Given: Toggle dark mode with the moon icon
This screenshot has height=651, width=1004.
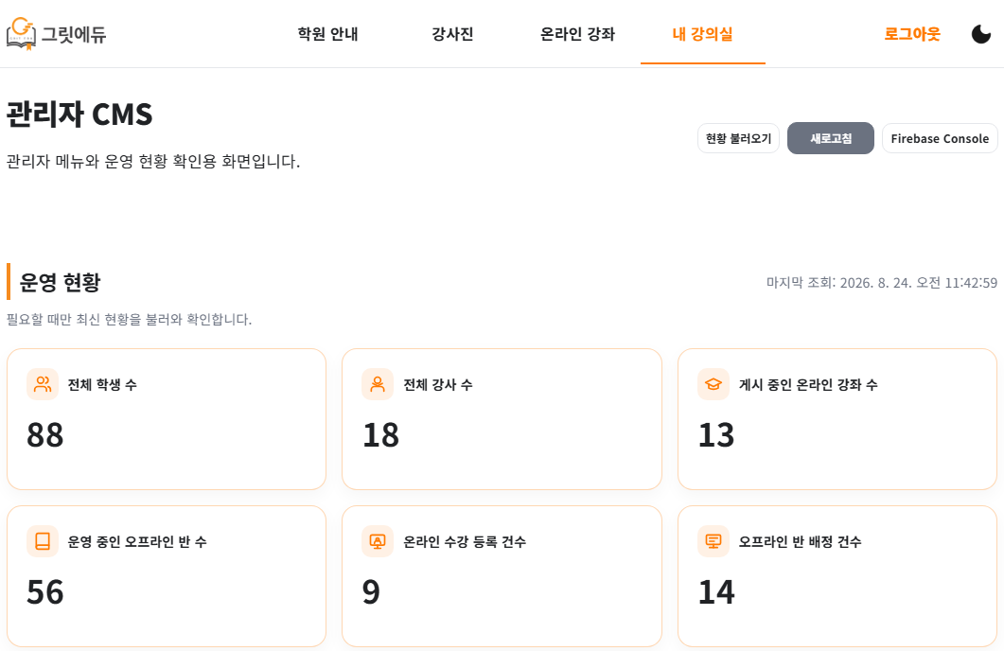Looking at the screenshot, I should tap(980, 34).
